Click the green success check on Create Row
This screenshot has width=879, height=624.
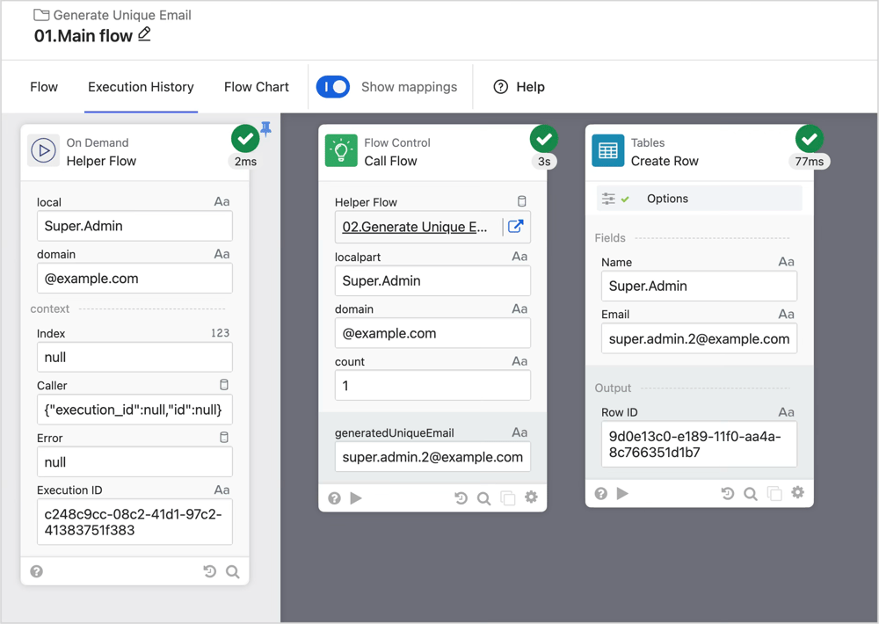[810, 138]
